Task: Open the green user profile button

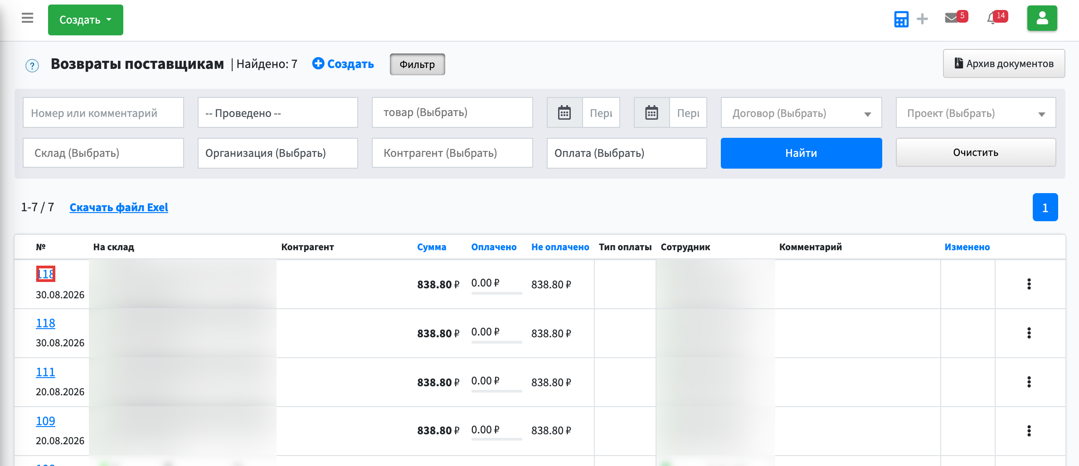Action: [1042, 19]
